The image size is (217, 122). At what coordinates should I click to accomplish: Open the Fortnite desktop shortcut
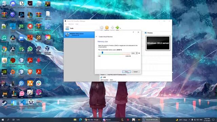(14, 104)
